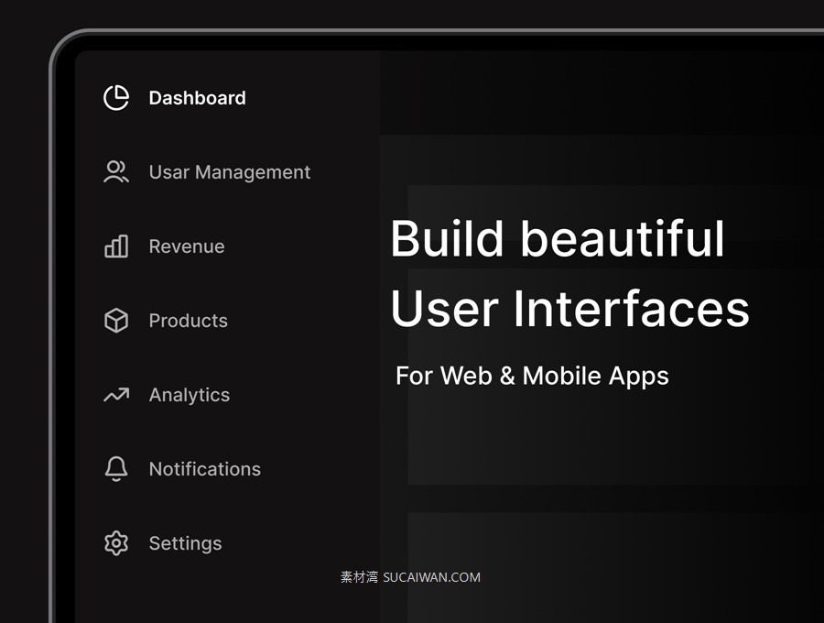The width and height of the screenshot is (824, 623).
Task: Click the Products cube icon
Action: coord(116,321)
